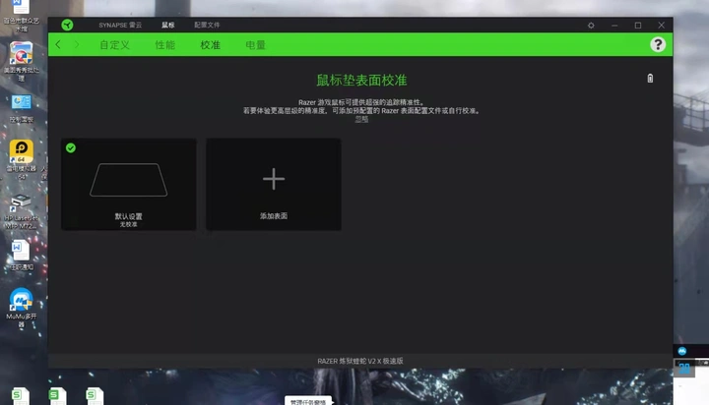Select the 默认设置 surface card
This screenshot has height=405, width=709.
tap(129, 184)
